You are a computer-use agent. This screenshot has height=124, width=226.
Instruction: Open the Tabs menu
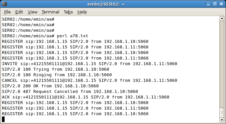(x=68, y=12)
